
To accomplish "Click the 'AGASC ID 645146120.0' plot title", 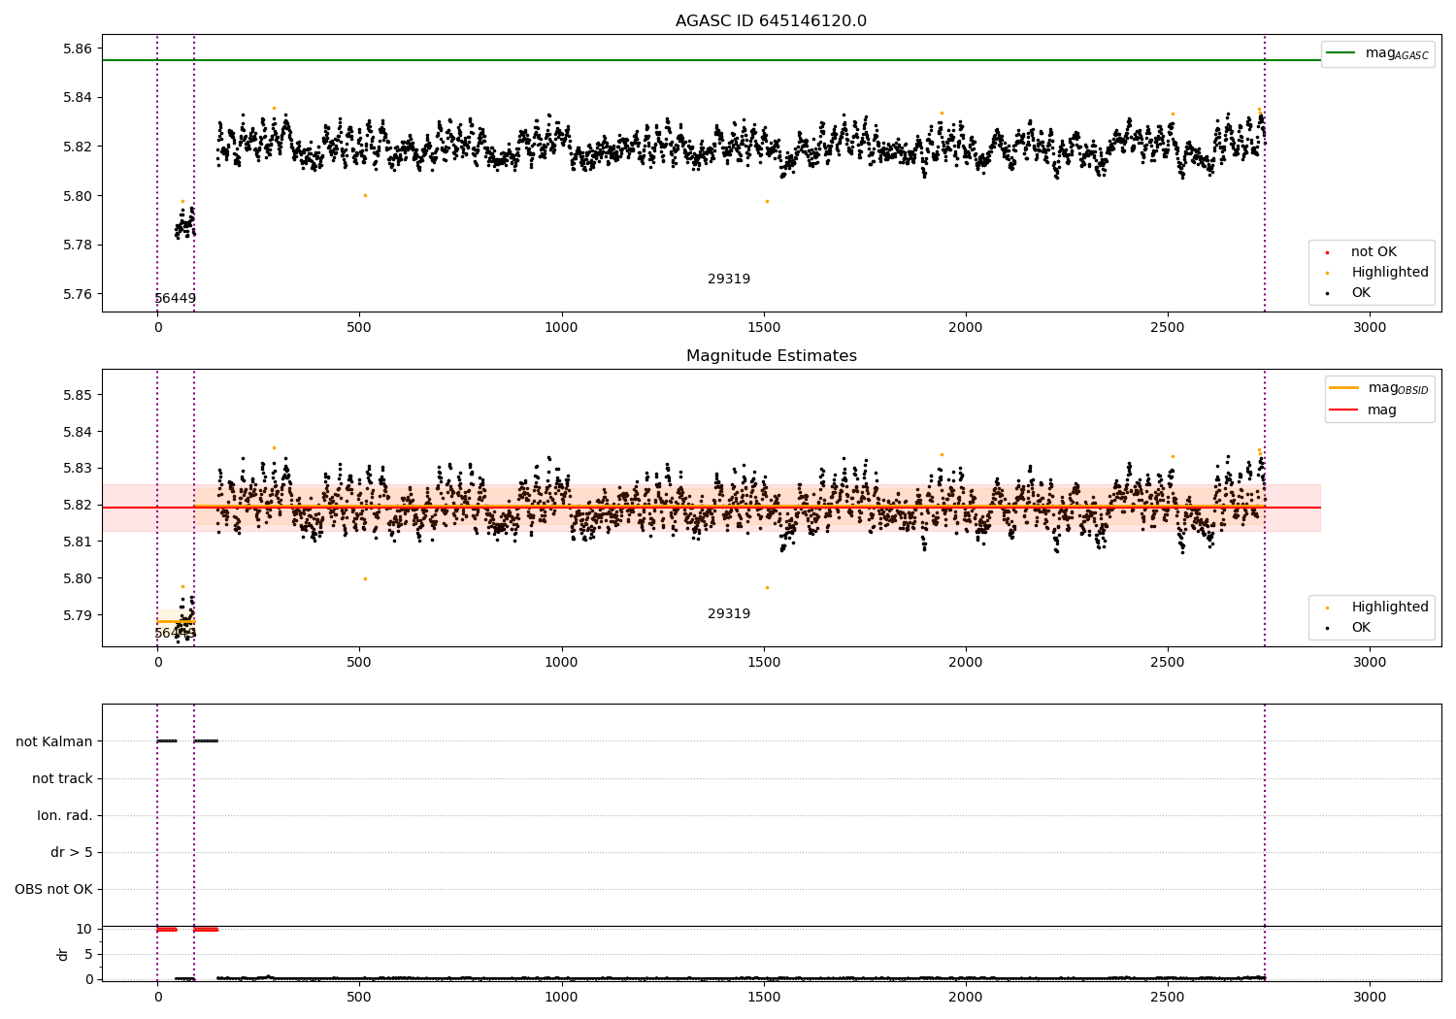I will (x=771, y=21).
